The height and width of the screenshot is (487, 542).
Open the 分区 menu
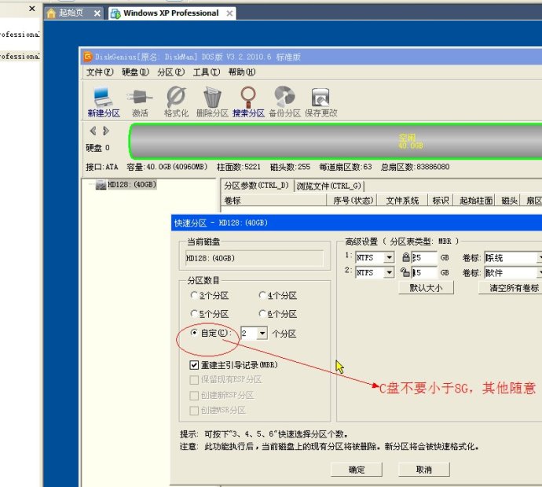[x=170, y=72]
